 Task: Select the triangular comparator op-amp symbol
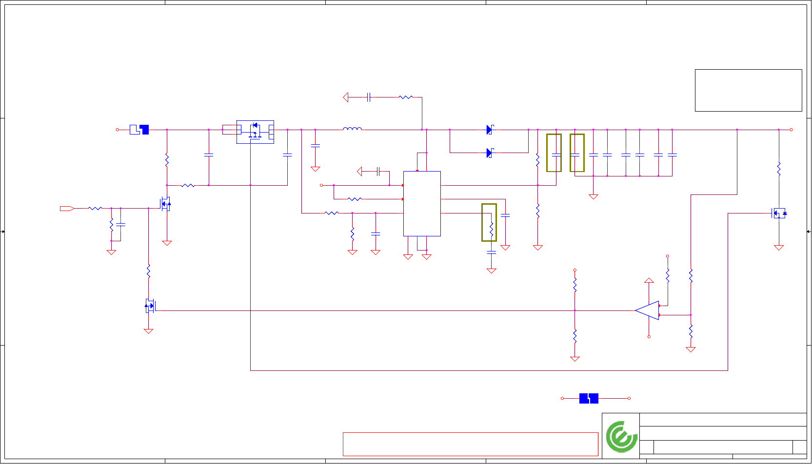[x=647, y=310]
